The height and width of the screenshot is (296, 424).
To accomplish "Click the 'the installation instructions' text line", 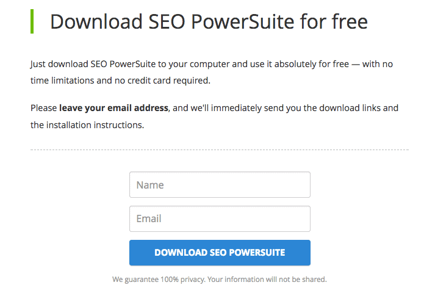I will tap(87, 124).
